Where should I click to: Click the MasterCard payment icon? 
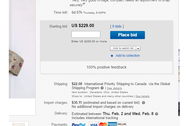[x=103, y=124]
